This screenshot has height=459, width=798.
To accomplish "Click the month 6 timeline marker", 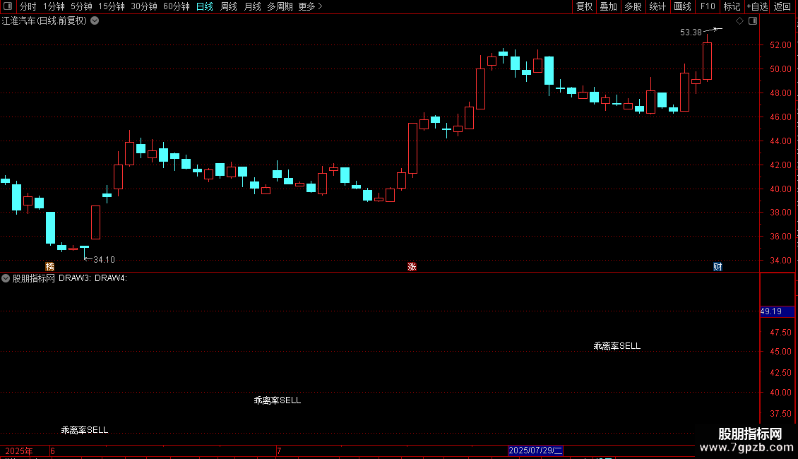I will coord(52,451).
